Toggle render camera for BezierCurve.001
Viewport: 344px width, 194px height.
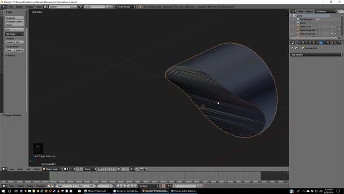339,30
